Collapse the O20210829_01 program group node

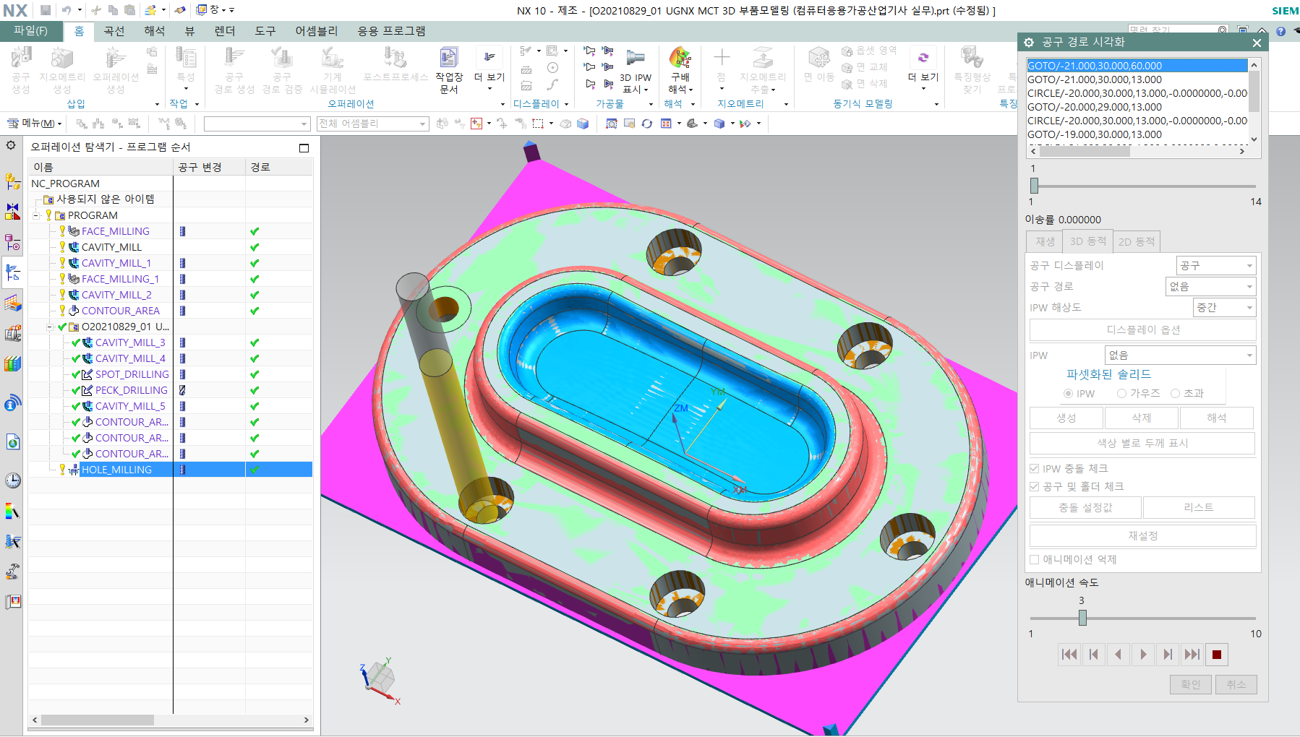(50, 327)
